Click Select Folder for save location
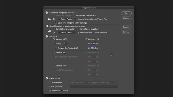The width and height of the screenshot is (173, 97). pyautogui.click(x=67, y=33)
